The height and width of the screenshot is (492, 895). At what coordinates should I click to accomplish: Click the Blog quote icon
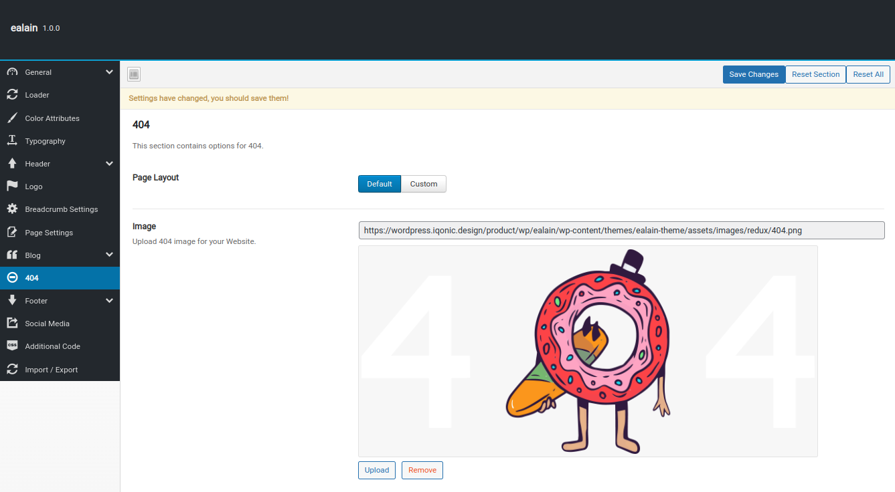(x=12, y=255)
